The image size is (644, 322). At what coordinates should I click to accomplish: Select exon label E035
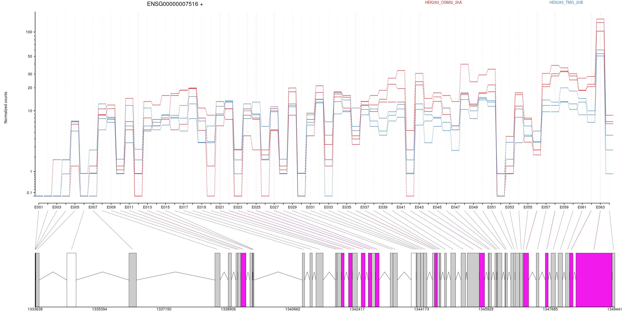tap(347, 207)
